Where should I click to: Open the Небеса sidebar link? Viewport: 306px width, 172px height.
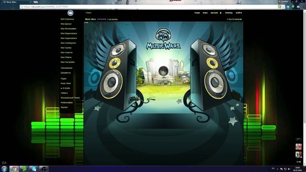click(64, 93)
